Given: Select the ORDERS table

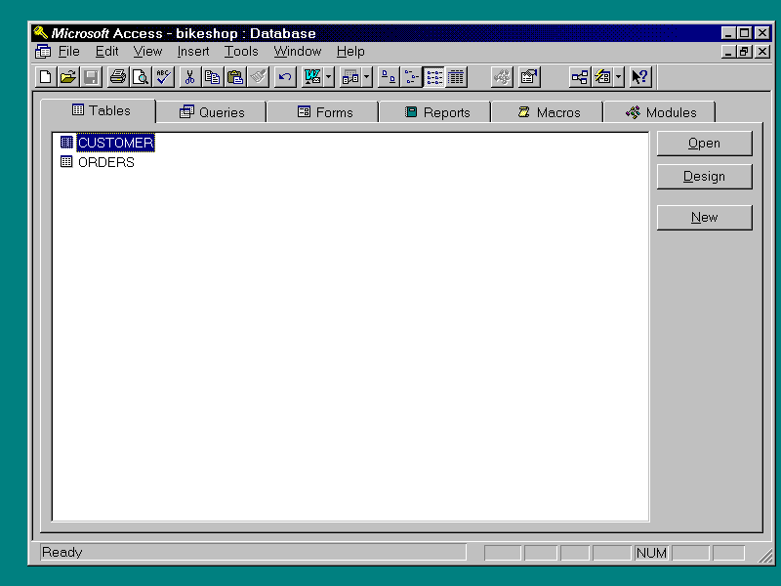Looking at the screenshot, I should (105, 162).
